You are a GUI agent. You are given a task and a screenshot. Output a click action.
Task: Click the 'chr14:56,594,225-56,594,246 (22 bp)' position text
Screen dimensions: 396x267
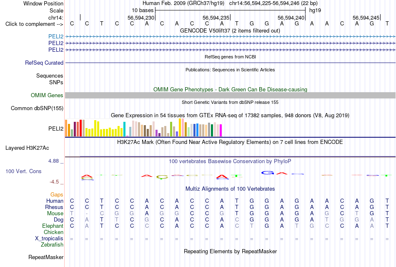click(273, 3)
